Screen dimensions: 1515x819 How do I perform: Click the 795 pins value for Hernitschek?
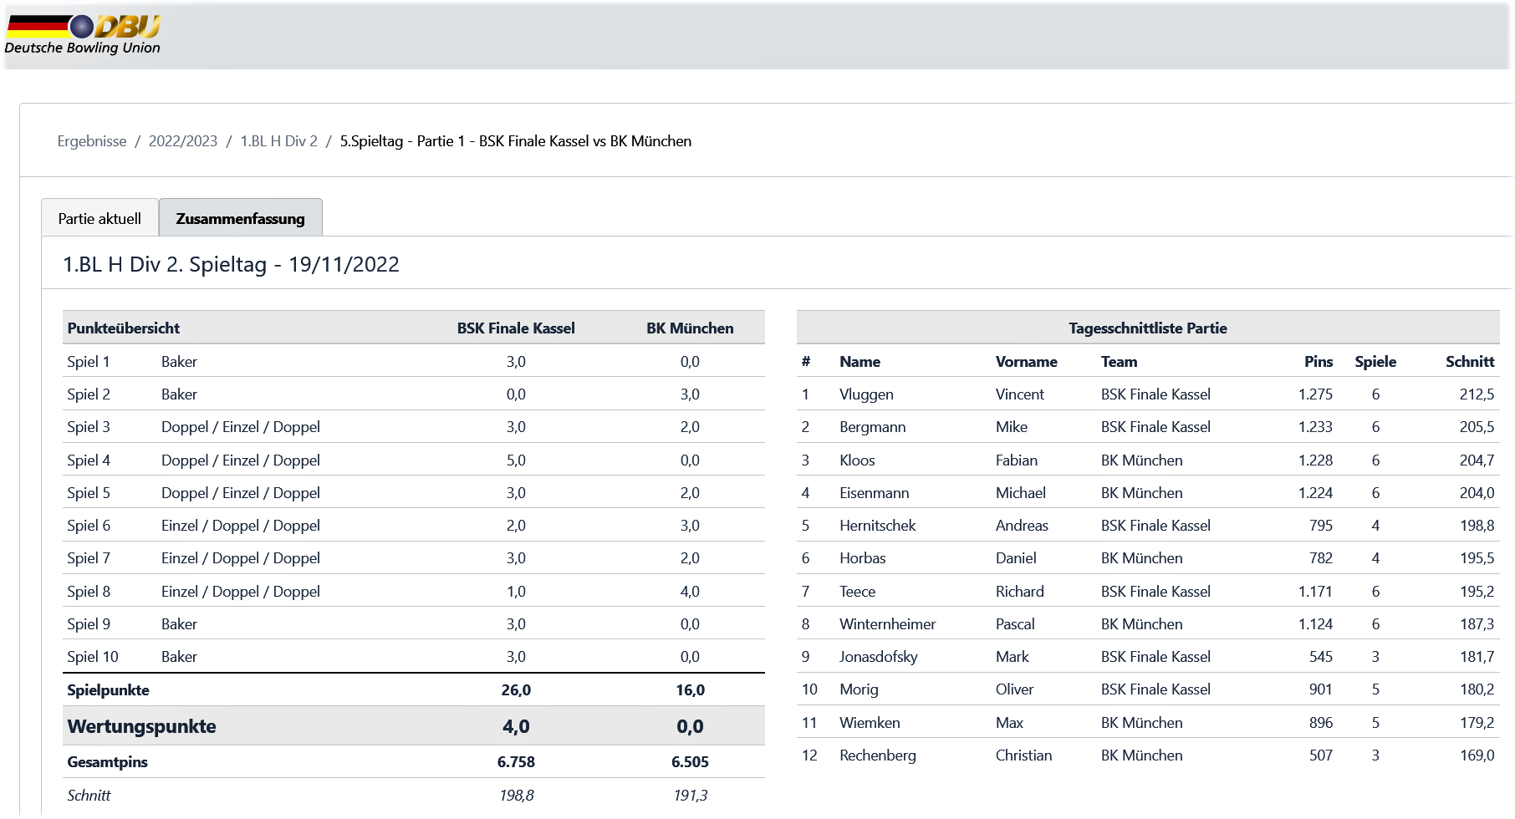[1321, 526]
